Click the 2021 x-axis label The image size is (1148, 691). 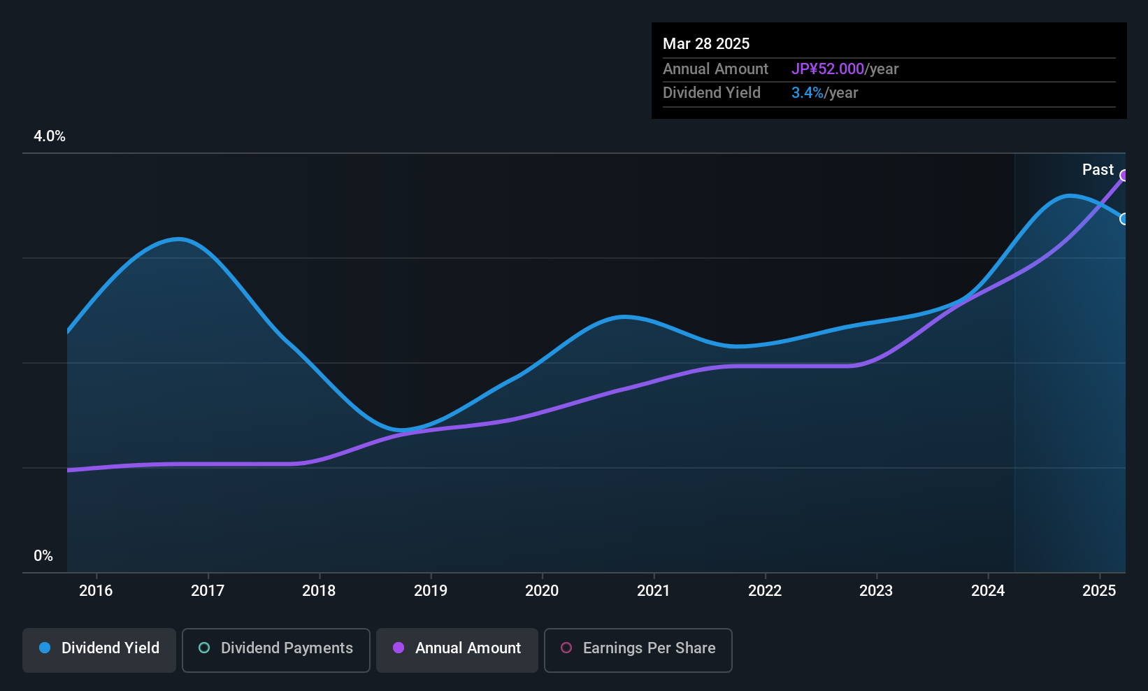(x=654, y=590)
